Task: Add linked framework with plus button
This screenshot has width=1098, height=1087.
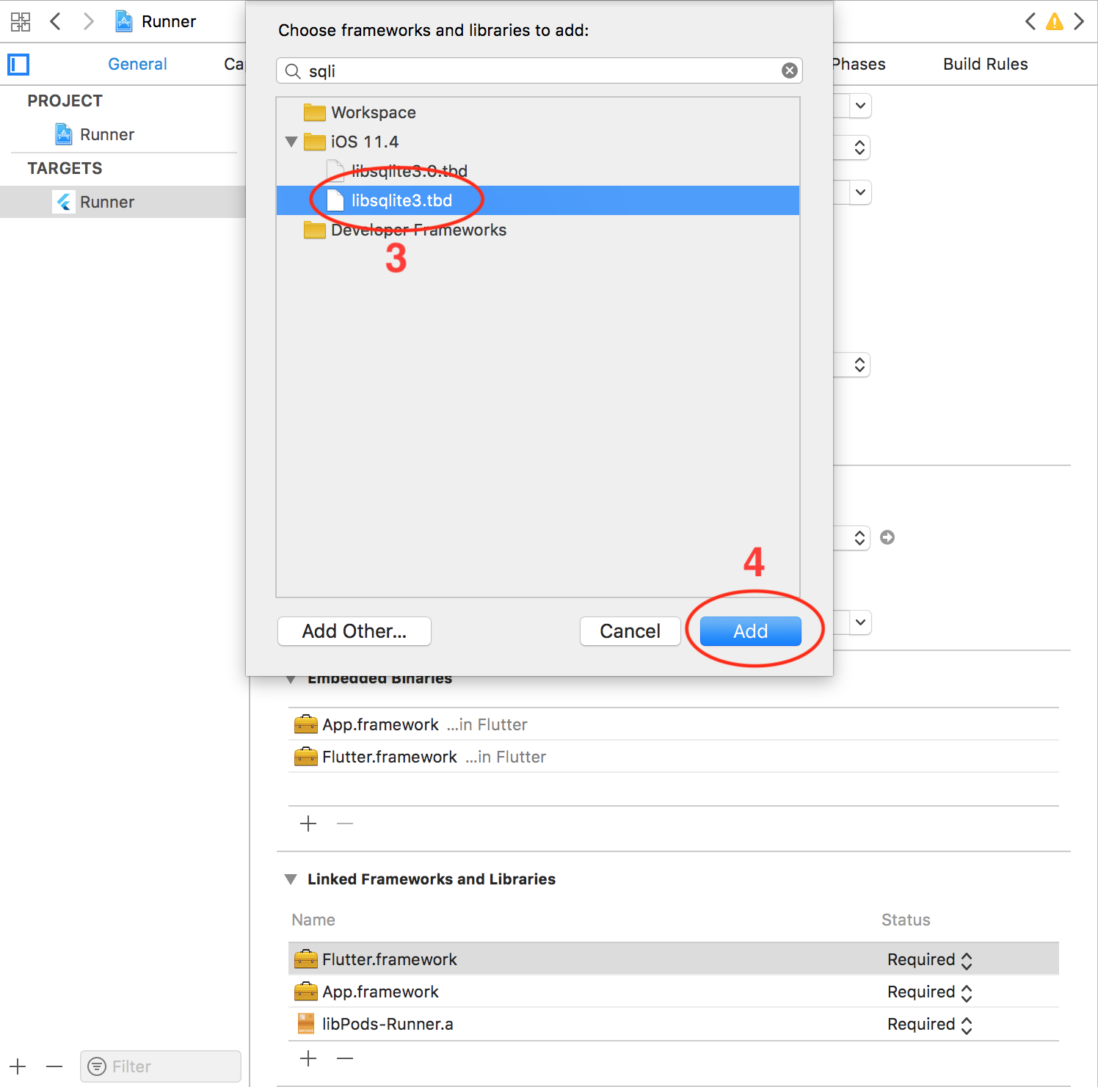Action: [308, 1058]
